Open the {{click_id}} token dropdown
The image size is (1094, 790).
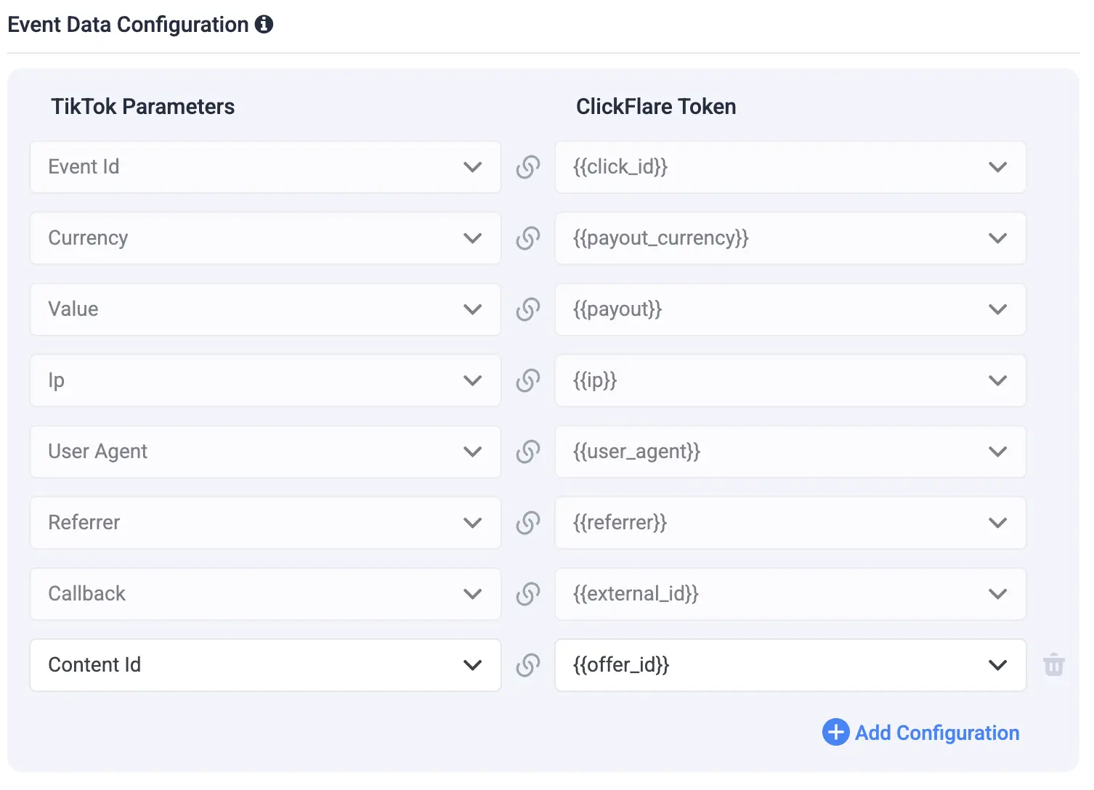coord(790,167)
